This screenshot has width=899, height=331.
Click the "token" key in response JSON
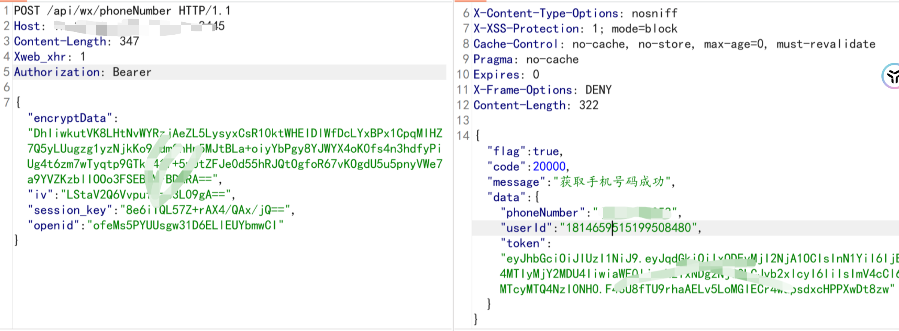[523, 243]
